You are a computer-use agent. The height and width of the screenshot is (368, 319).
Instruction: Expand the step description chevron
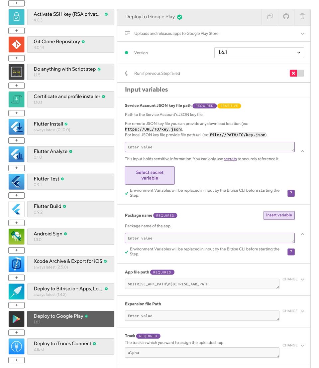pos(302,34)
